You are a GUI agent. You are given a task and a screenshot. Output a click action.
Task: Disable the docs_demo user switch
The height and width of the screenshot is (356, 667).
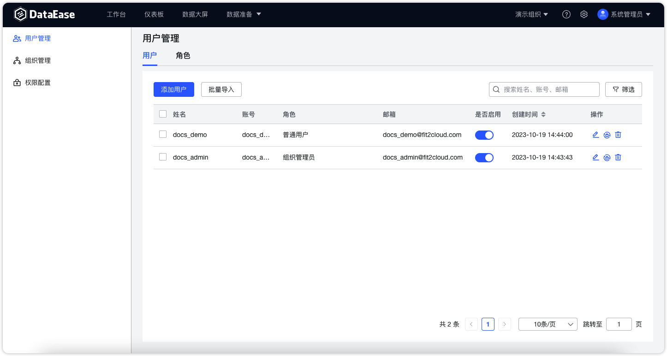pyautogui.click(x=484, y=135)
